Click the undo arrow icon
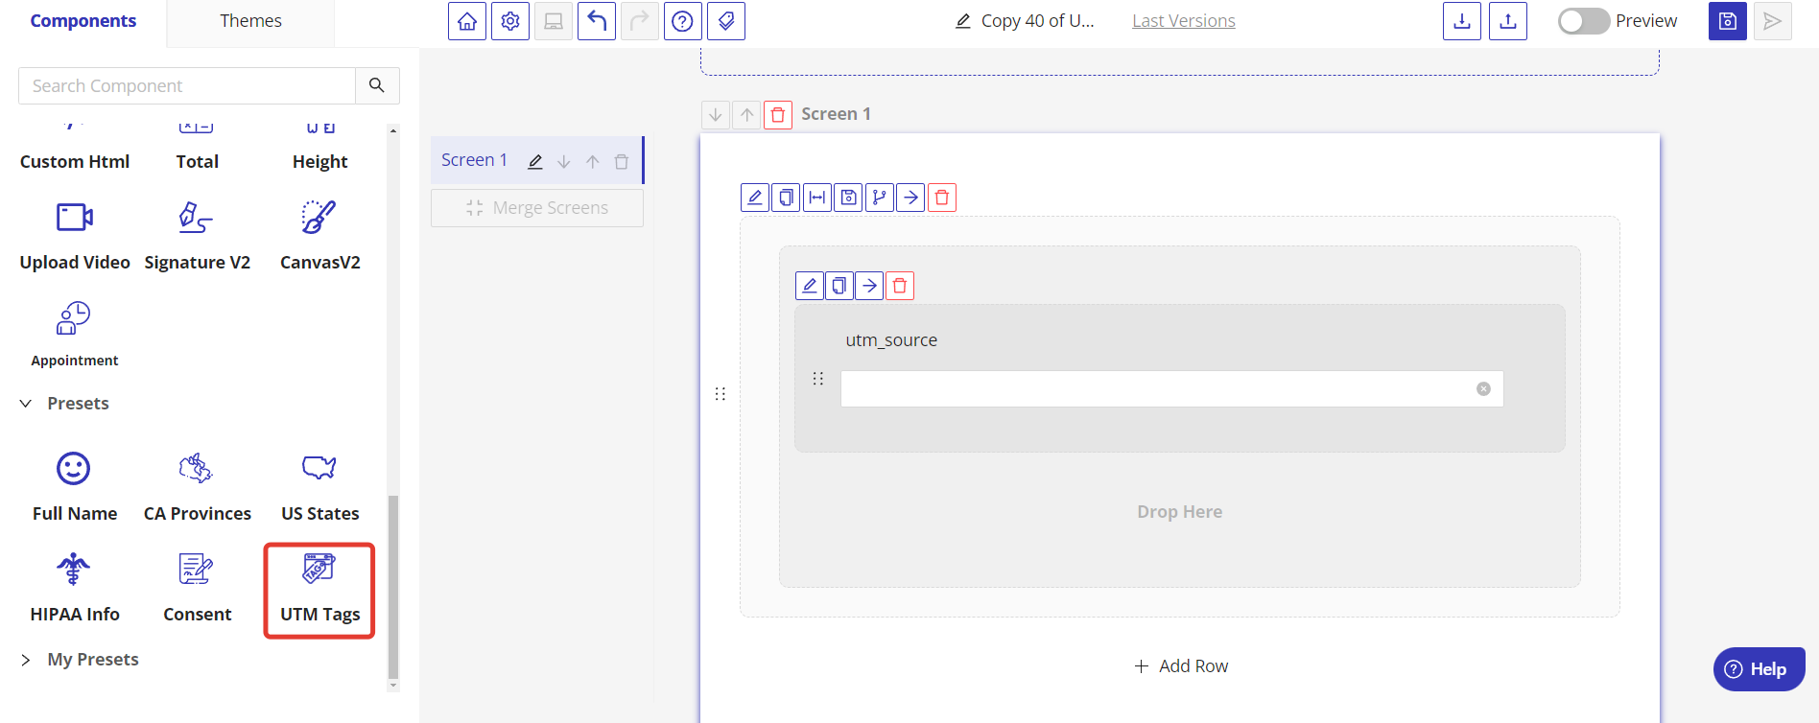Screen dimensions: 1819x723 (597, 21)
